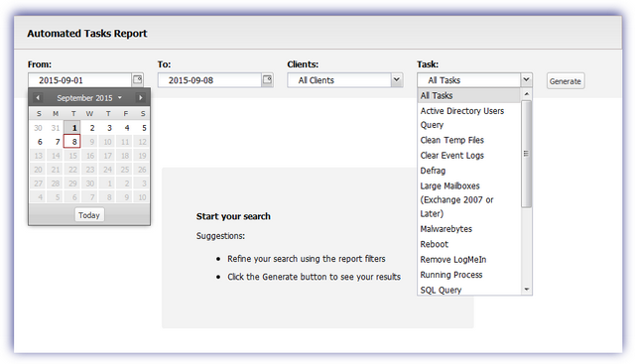Click the To date input field
635x364 pixels.
(209, 80)
